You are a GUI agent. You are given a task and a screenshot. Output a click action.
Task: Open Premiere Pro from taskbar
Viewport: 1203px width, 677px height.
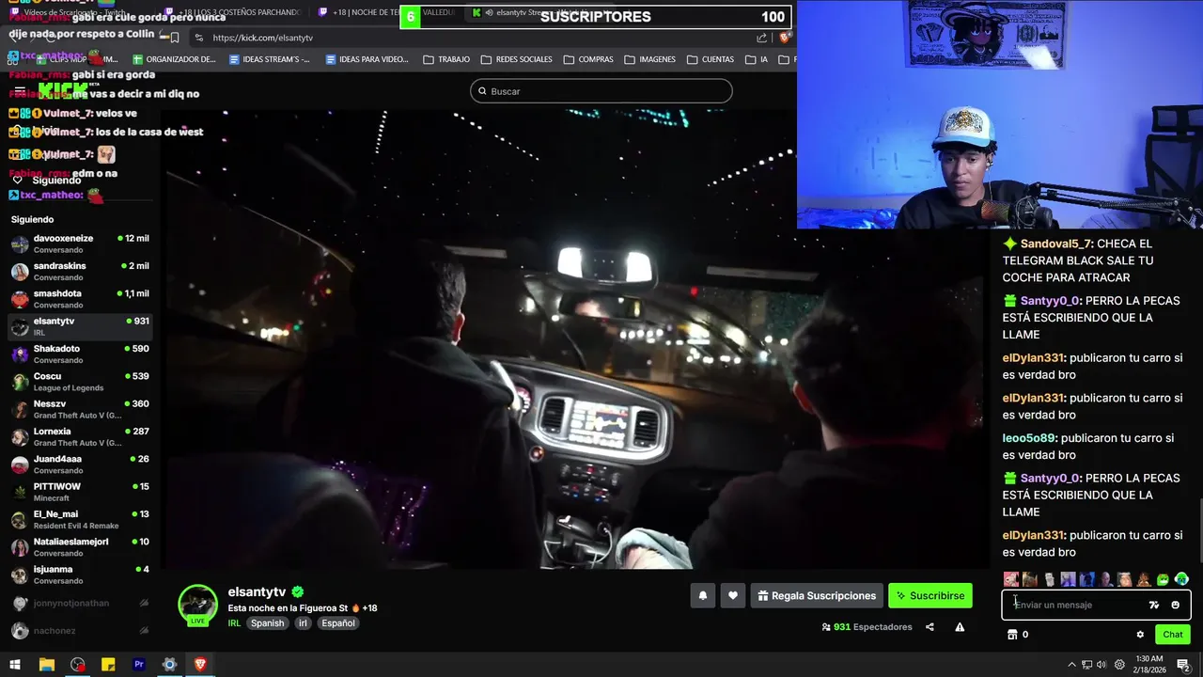click(x=139, y=665)
